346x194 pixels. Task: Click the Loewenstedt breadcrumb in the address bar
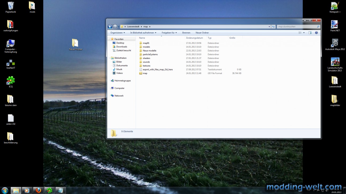(x=133, y=27)
